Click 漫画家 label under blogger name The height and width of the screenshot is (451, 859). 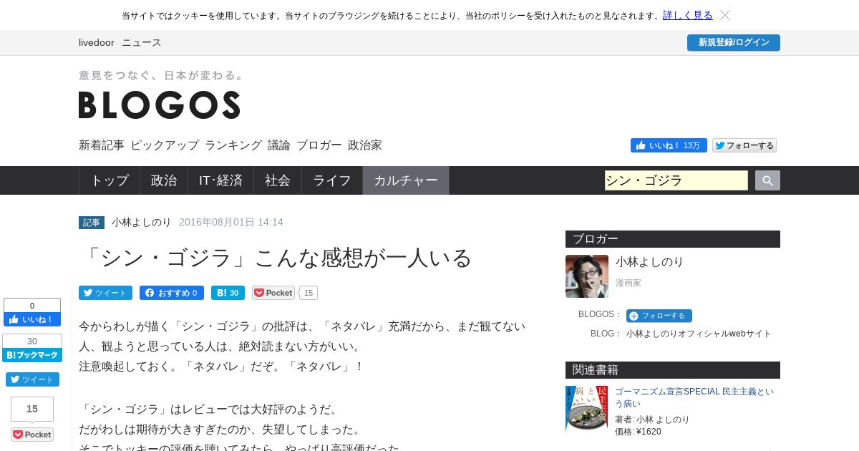tap(629, 283)
